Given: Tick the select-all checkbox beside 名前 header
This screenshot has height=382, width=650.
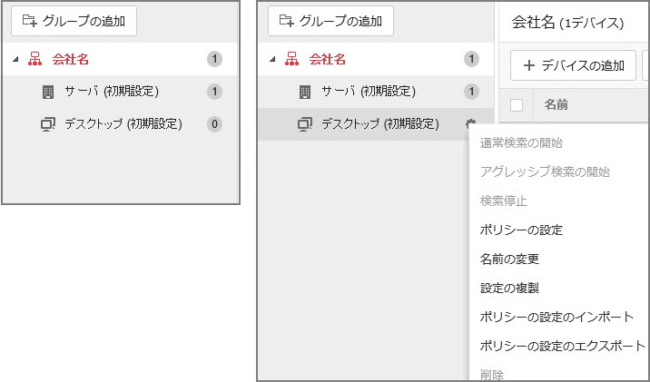Looking at the screenshot, I should coord(517,105).
